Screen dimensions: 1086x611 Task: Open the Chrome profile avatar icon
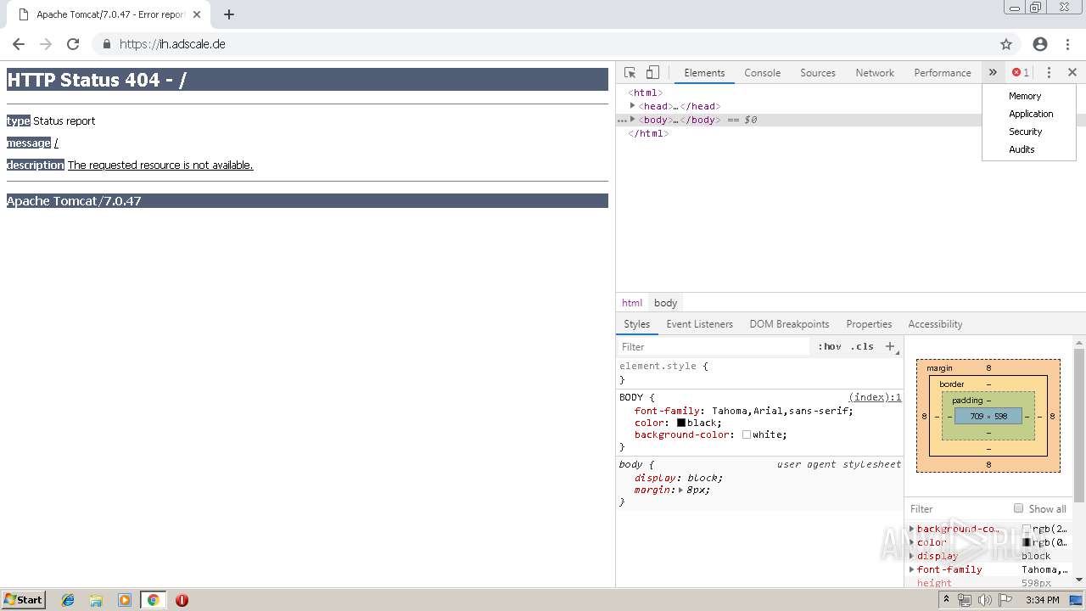[x=1040, y=44]
